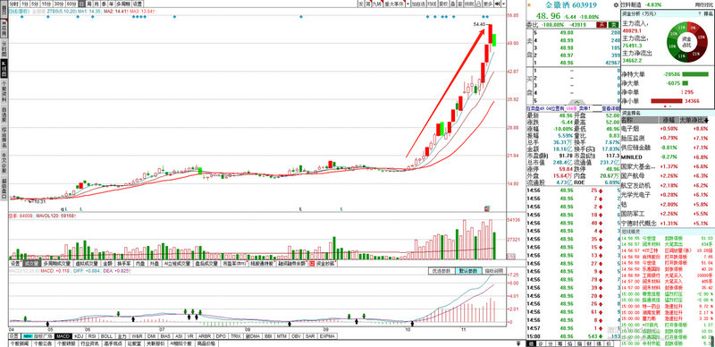715x347 pixels.
Task: Expand dropdown arrow beside 重大事件
Action: pyautogui.click(x=408, y=4)
